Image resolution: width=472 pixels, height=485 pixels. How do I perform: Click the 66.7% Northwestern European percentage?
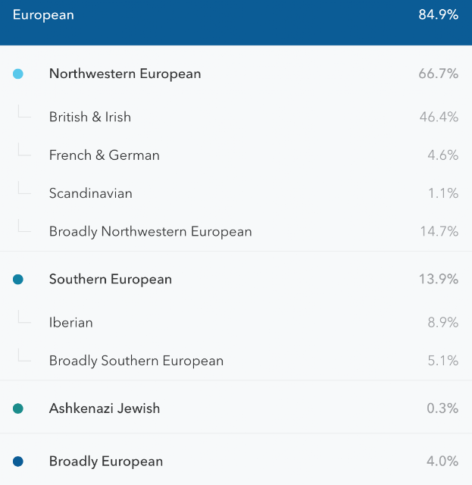point(438,74)
